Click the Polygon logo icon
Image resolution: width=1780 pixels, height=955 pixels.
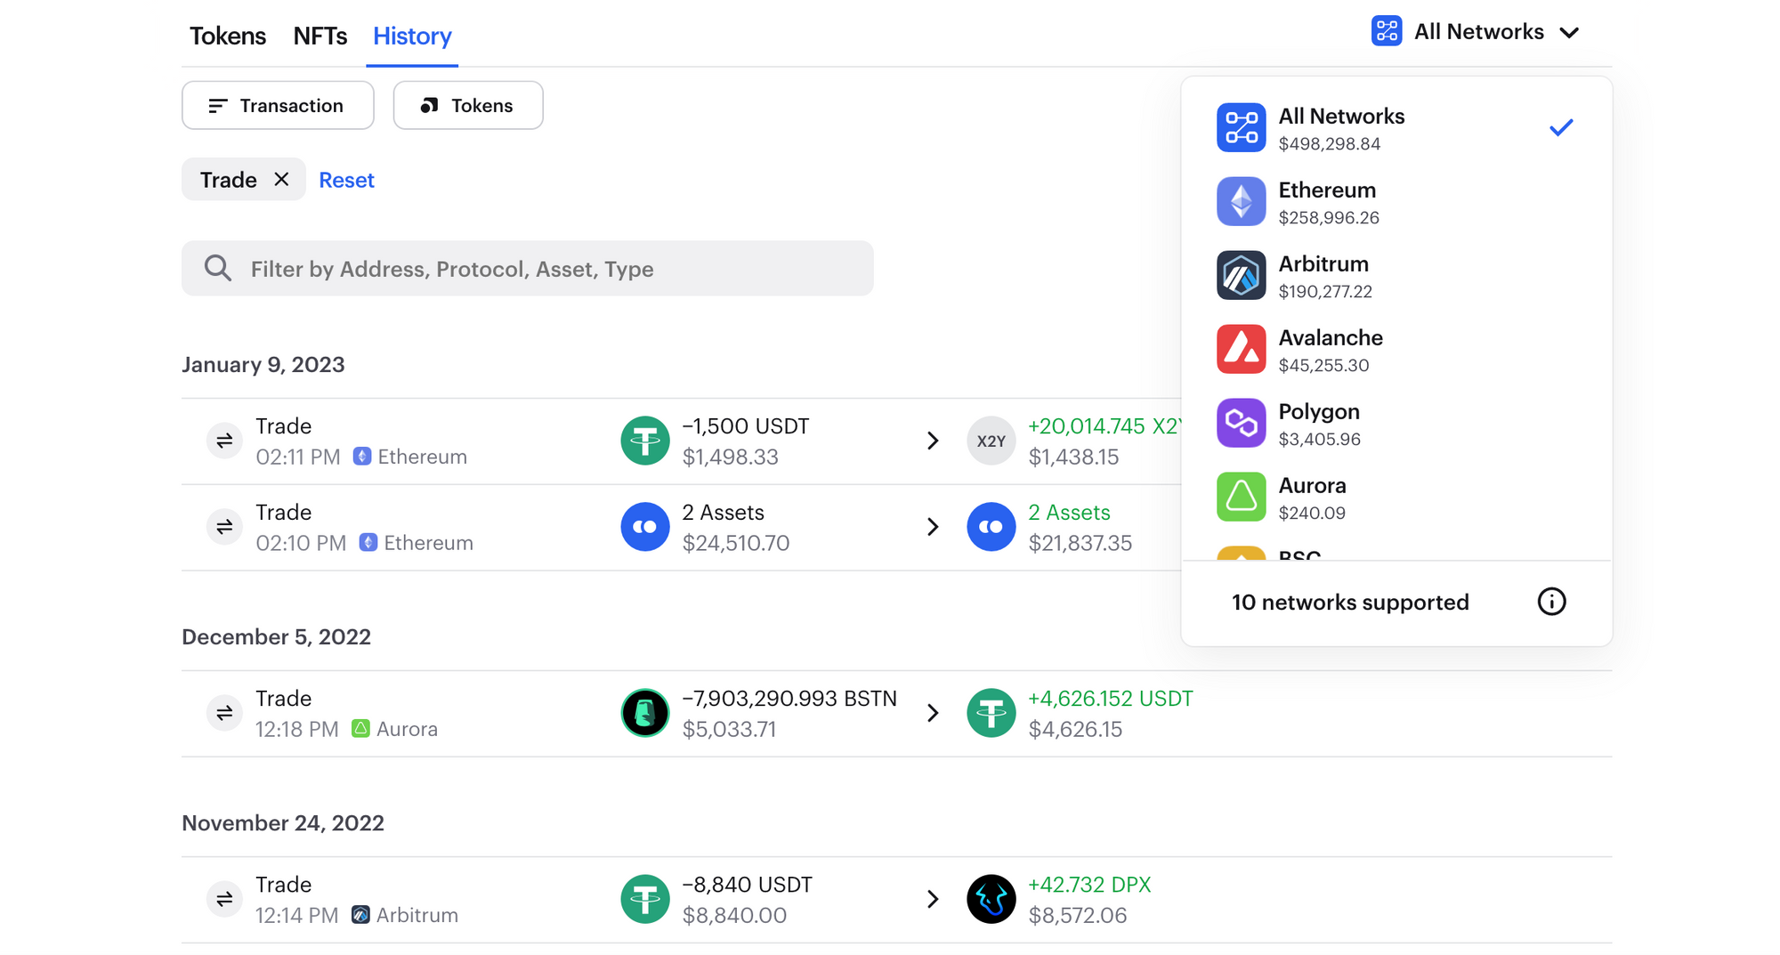pos(1241,423)
